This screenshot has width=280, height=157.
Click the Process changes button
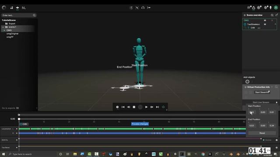140,124
